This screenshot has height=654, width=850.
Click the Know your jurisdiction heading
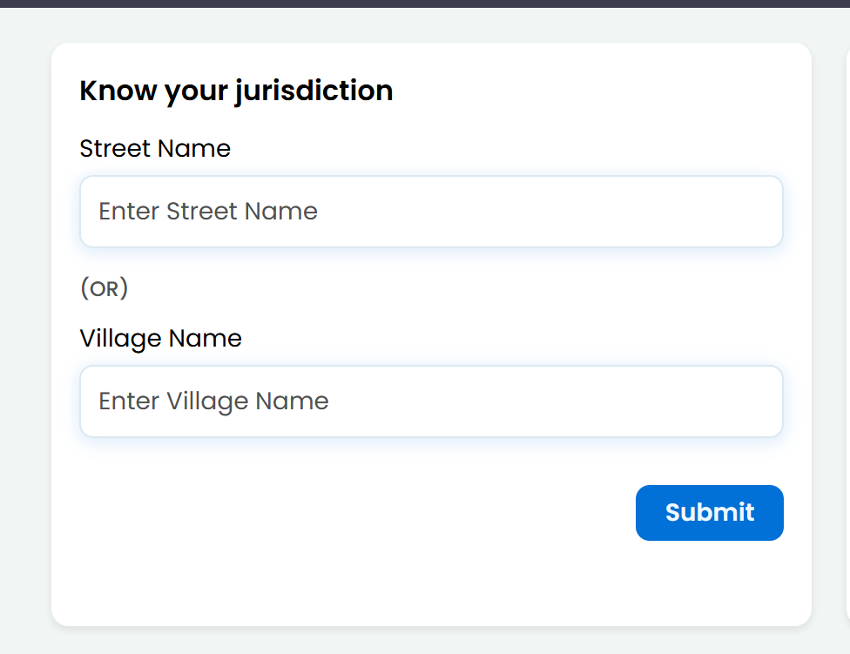(236, 90)
